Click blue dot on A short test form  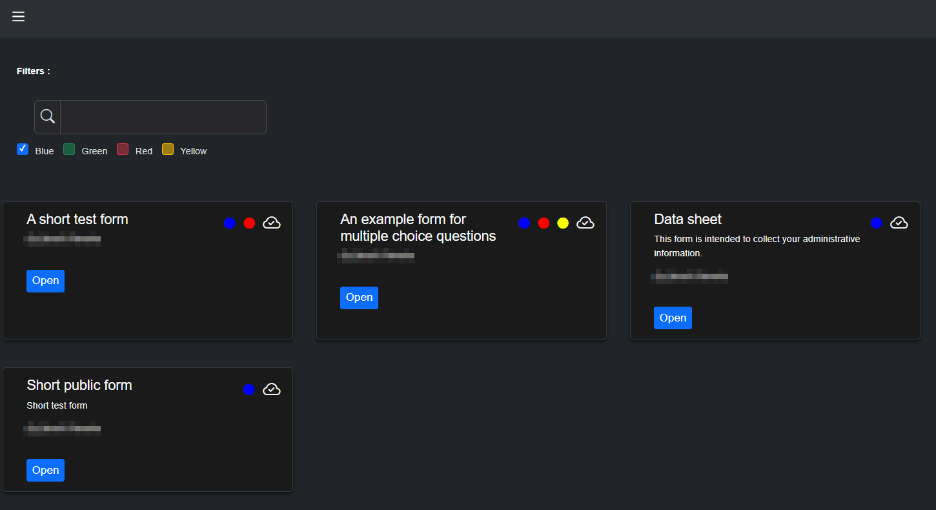tap(230, 223)
